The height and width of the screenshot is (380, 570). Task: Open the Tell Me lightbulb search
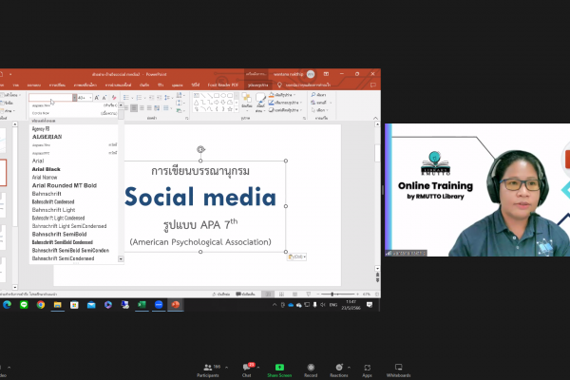(279, 85)
